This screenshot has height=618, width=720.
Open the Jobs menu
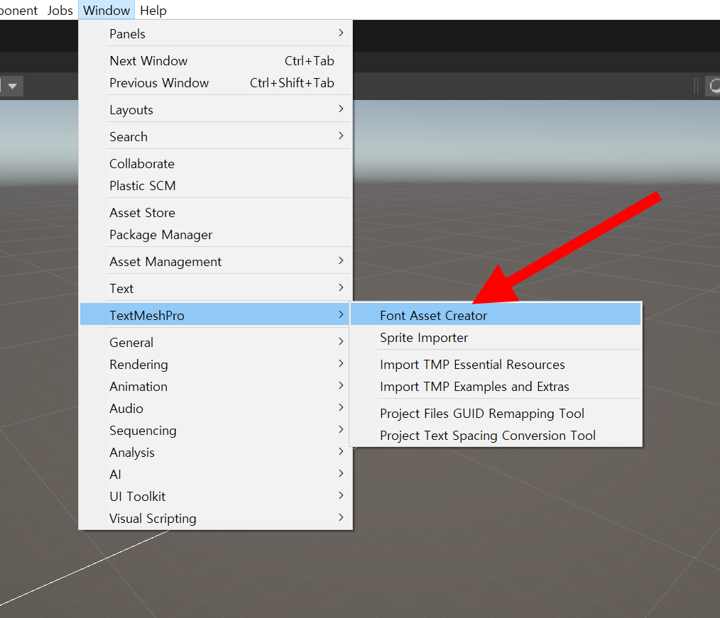(x=60, y=10)
